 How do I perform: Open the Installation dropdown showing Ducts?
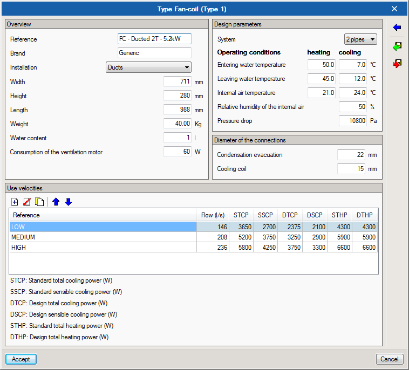148,67
